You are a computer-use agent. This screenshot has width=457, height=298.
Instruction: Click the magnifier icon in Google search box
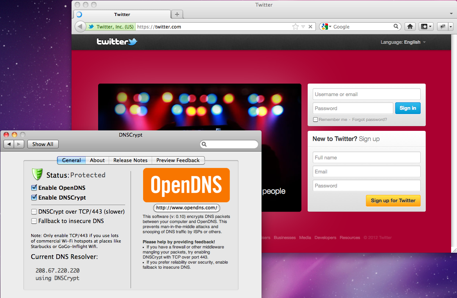[396, 27]
